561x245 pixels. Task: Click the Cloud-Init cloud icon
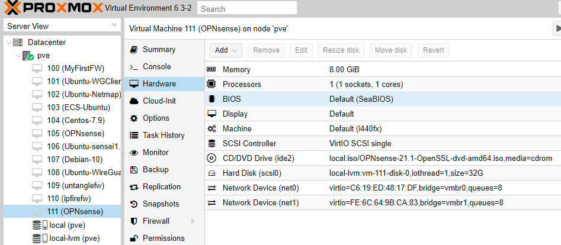pos(134,101)
